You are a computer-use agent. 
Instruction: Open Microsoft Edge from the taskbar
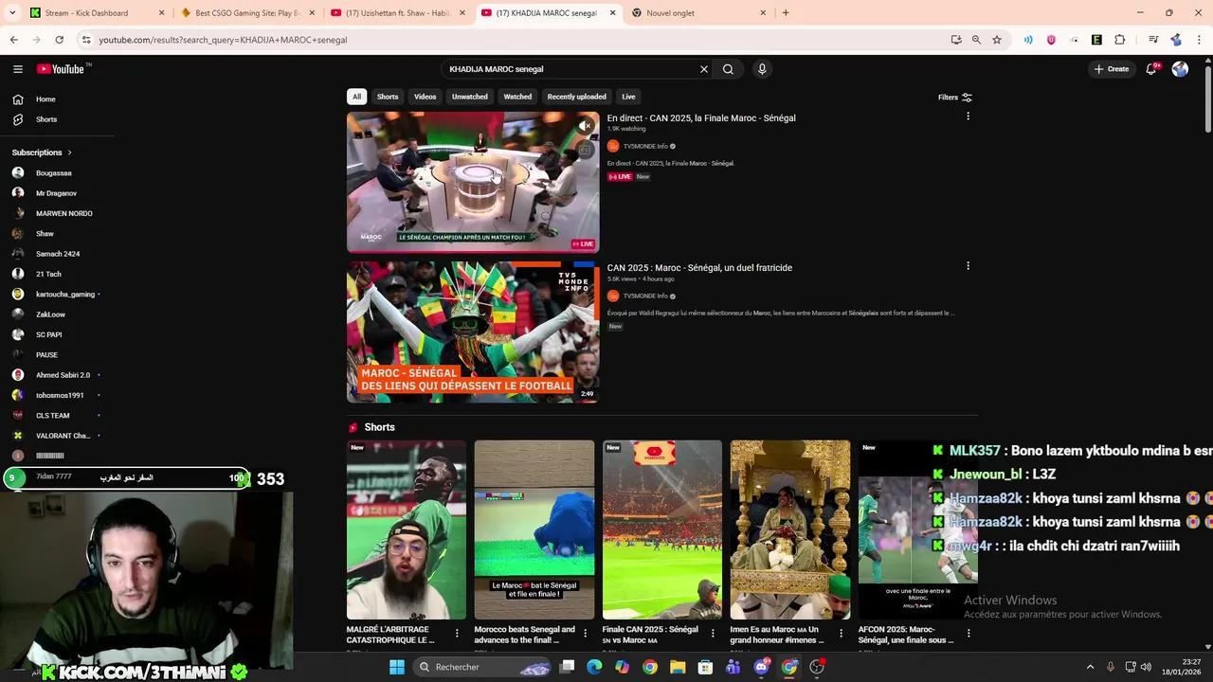(x=594, y=667)
